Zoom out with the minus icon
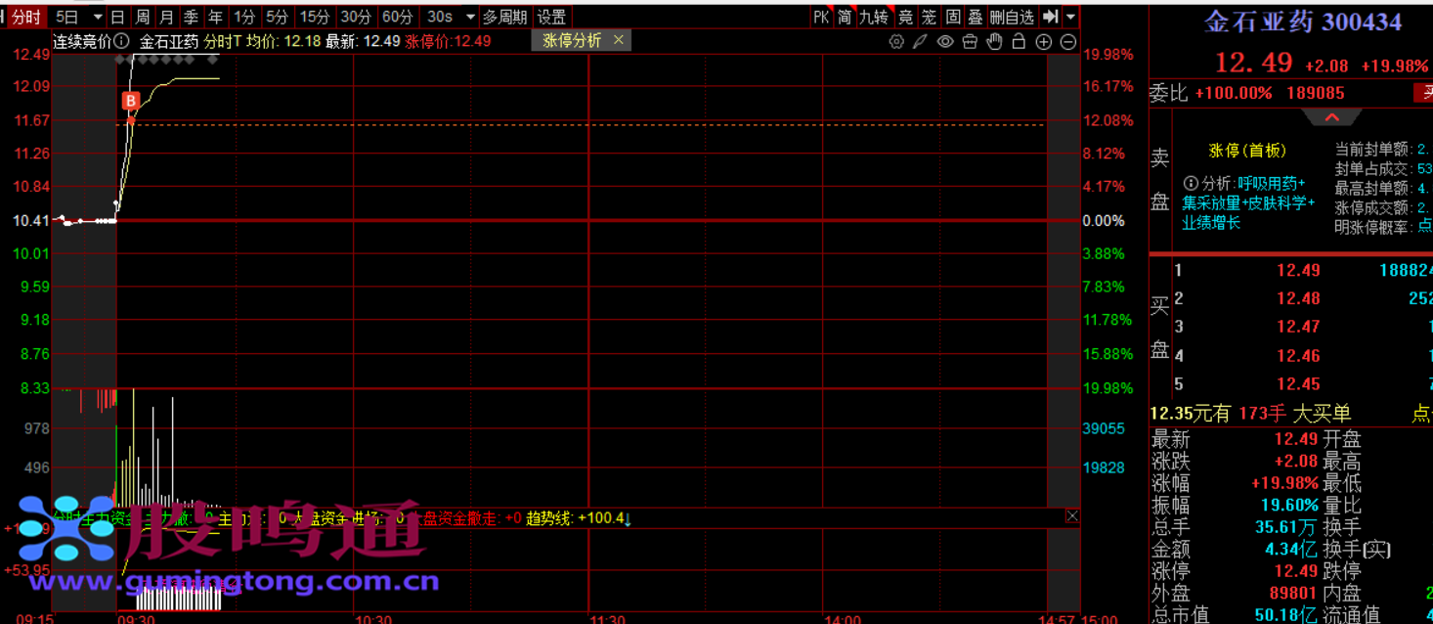Screen dimensions: 1433x624 coord(1068,41)
